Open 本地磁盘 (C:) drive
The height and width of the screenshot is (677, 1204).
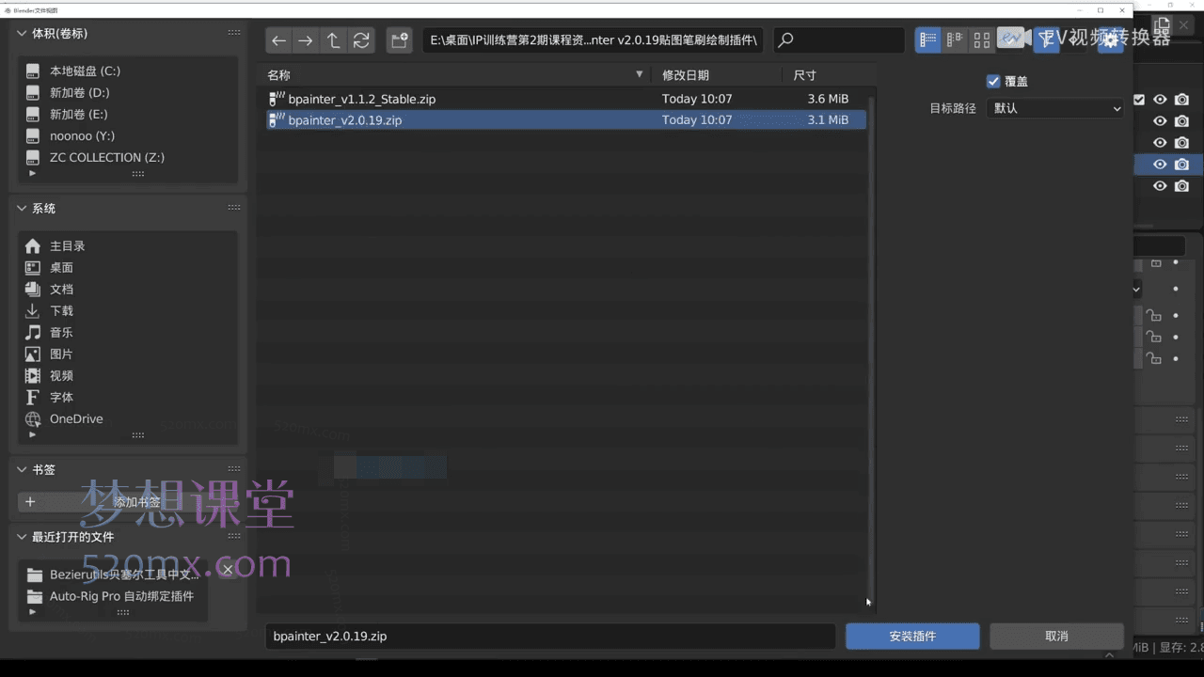coord(85,71)
